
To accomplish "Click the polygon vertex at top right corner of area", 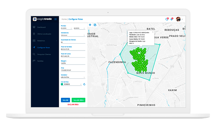I will pos(160,44).
